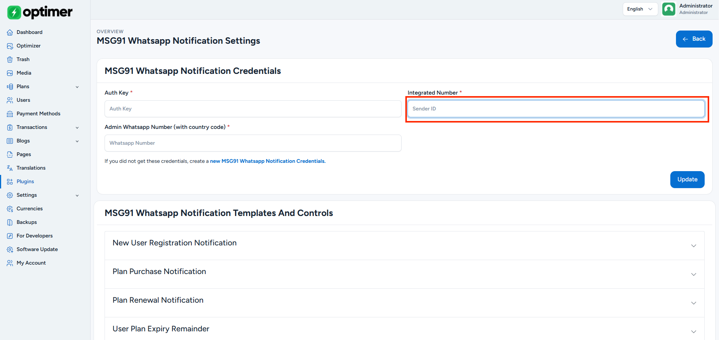This screenshot has width=719, height=340.
Task: Click the Administrator avatar icon
Action: (669, 9)
